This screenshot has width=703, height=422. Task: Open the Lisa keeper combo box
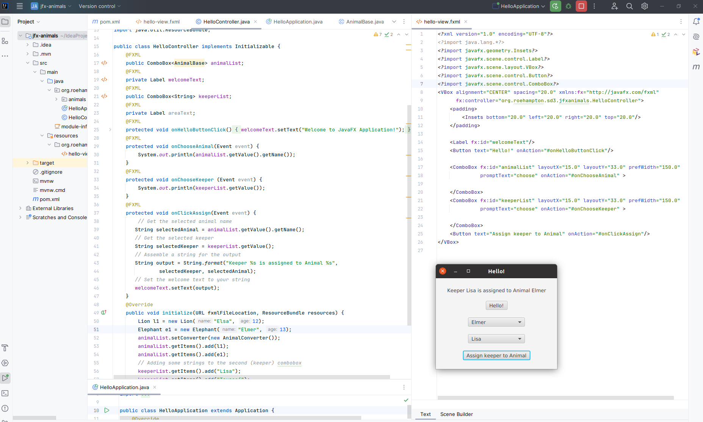coord(496,339)
